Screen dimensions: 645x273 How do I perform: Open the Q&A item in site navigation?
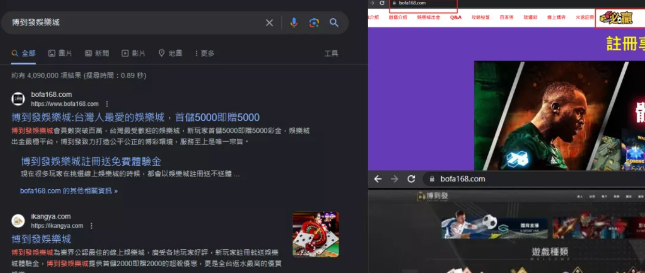click(455, 17)
